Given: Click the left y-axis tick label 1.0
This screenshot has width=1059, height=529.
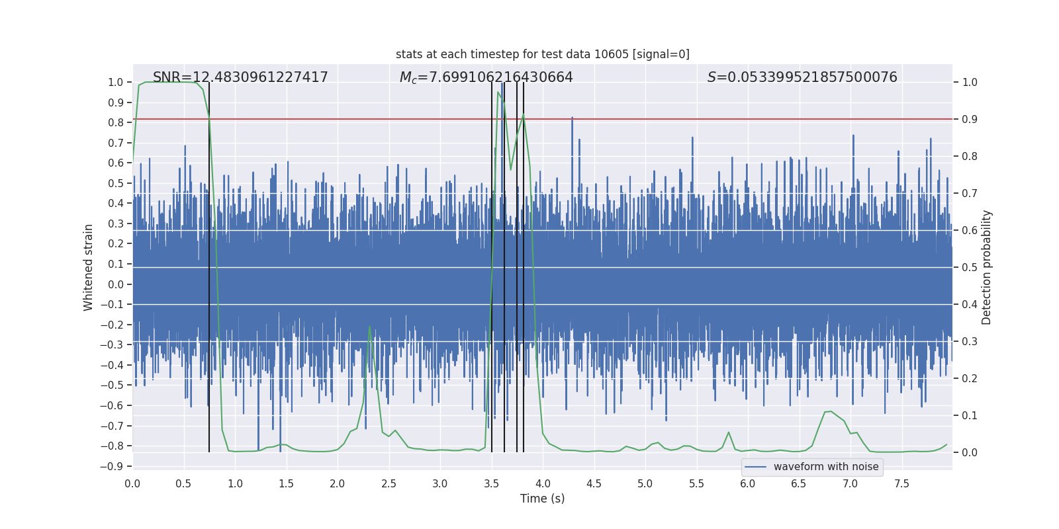Looking at the screenshot, I should 116,82.
